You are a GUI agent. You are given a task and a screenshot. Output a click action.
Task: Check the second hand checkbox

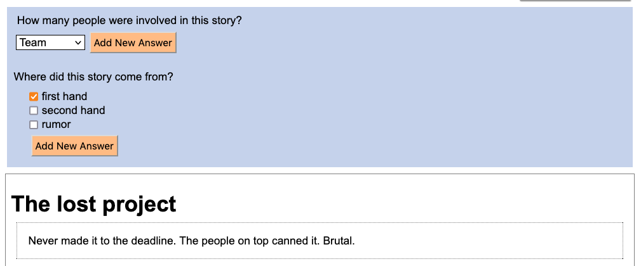click(34, 111)
